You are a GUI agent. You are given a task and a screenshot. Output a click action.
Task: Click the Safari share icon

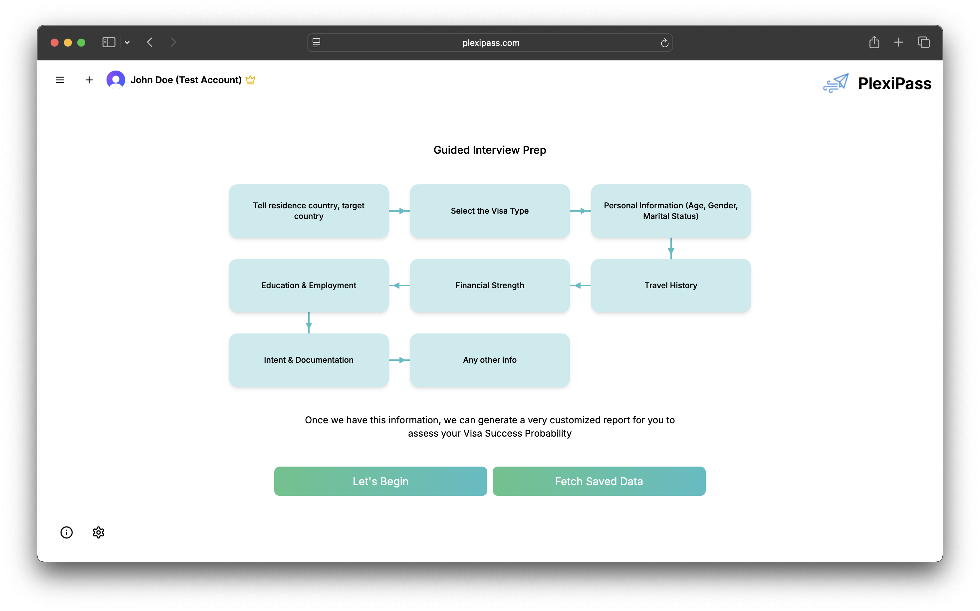coord(874,43)
